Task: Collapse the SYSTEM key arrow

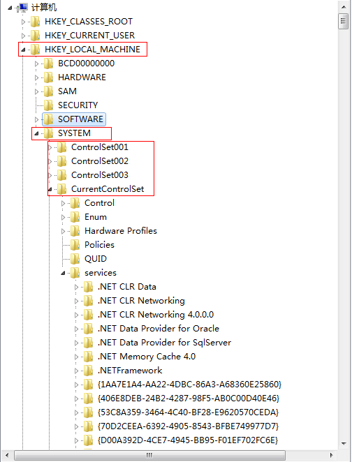Action: click(x=36, y=133)
